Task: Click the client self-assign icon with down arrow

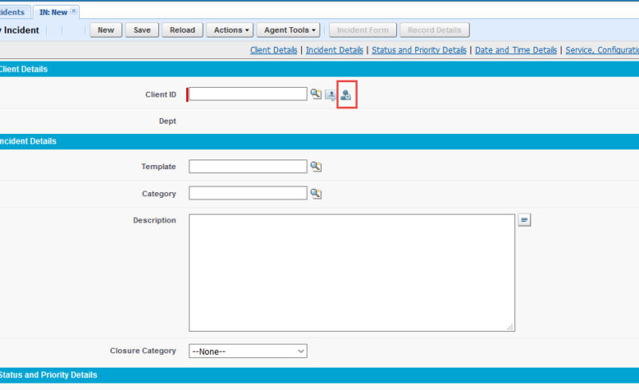Action: pos(331,95)
